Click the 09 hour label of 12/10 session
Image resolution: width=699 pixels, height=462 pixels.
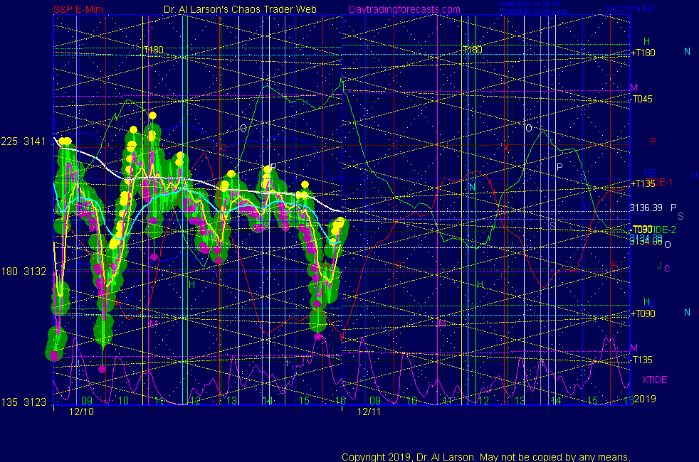point(86,401)
